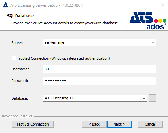Focus the Password input field
Screen dimensions: 168x133
point(99,81)
